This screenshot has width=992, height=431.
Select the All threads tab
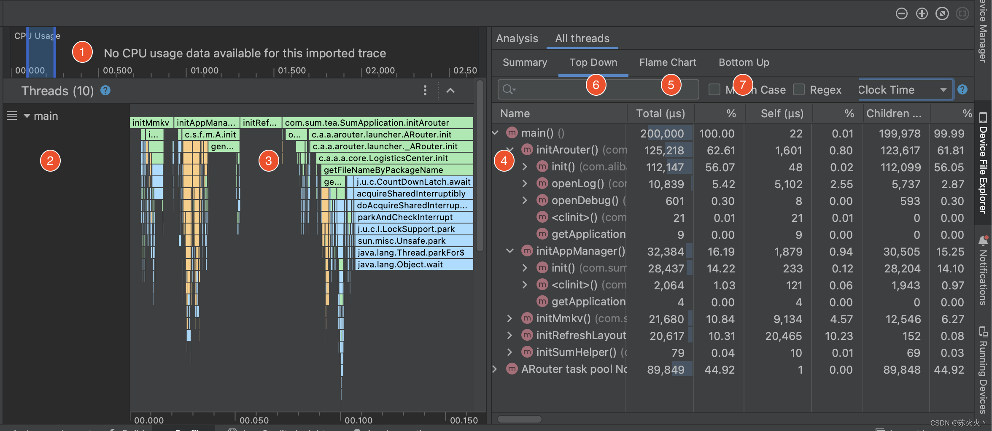[x=582, y=38]
